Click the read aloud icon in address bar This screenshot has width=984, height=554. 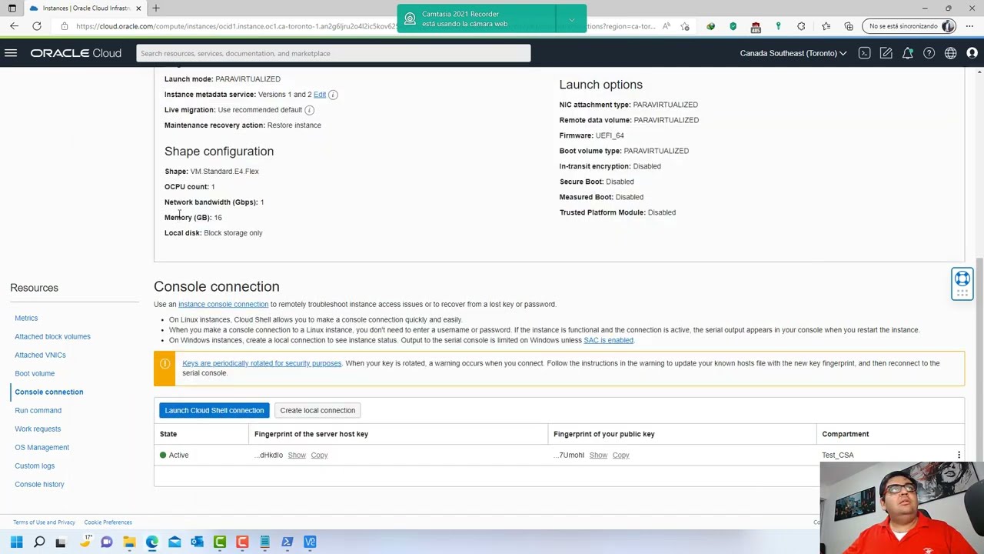click(x=666, y=26)
